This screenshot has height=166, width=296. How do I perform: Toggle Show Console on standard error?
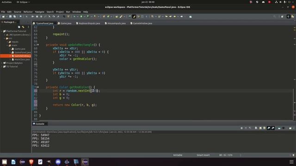click(x=273, y=128)
